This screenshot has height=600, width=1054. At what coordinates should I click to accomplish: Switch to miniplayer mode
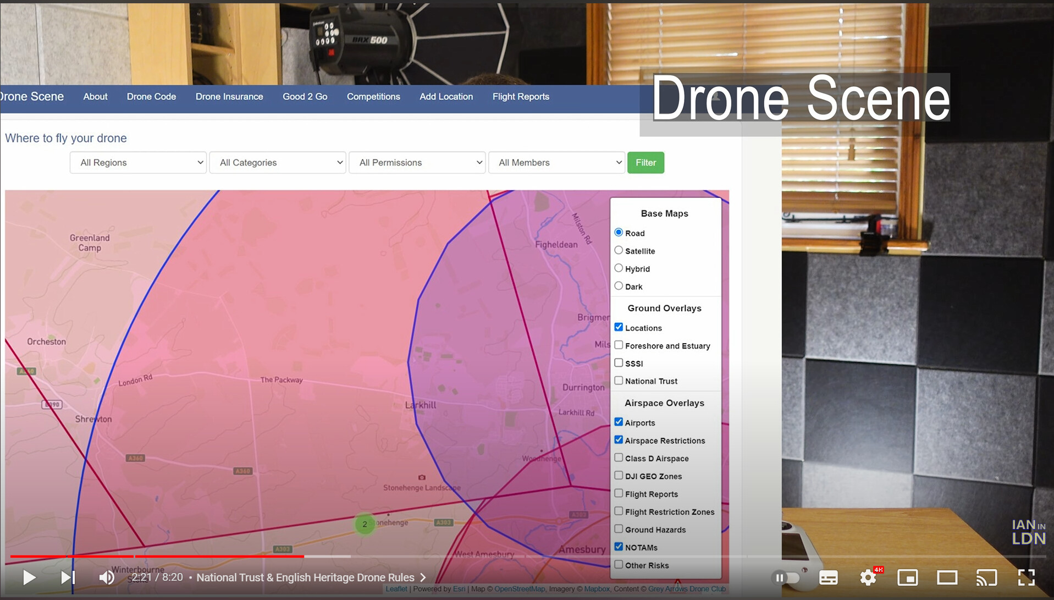[x=907, y=577]
